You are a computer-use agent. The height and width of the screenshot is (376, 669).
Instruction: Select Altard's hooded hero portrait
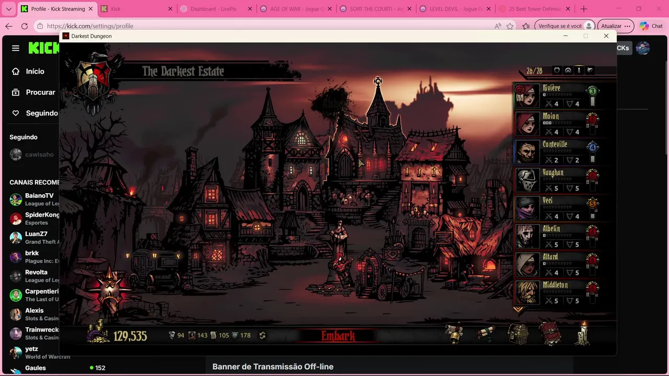527,265
